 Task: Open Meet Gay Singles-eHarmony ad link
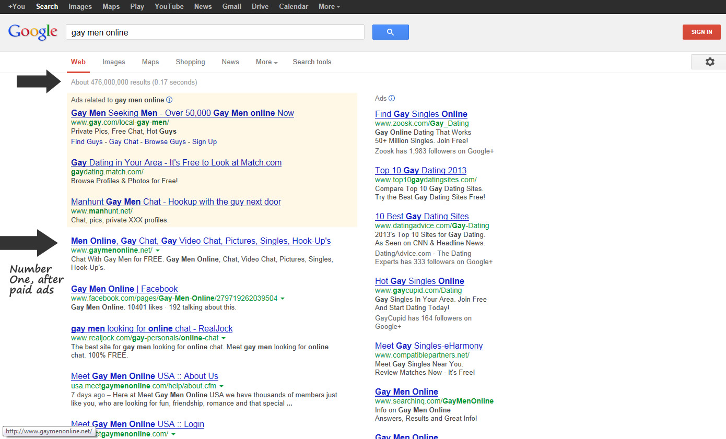(428, 346)
